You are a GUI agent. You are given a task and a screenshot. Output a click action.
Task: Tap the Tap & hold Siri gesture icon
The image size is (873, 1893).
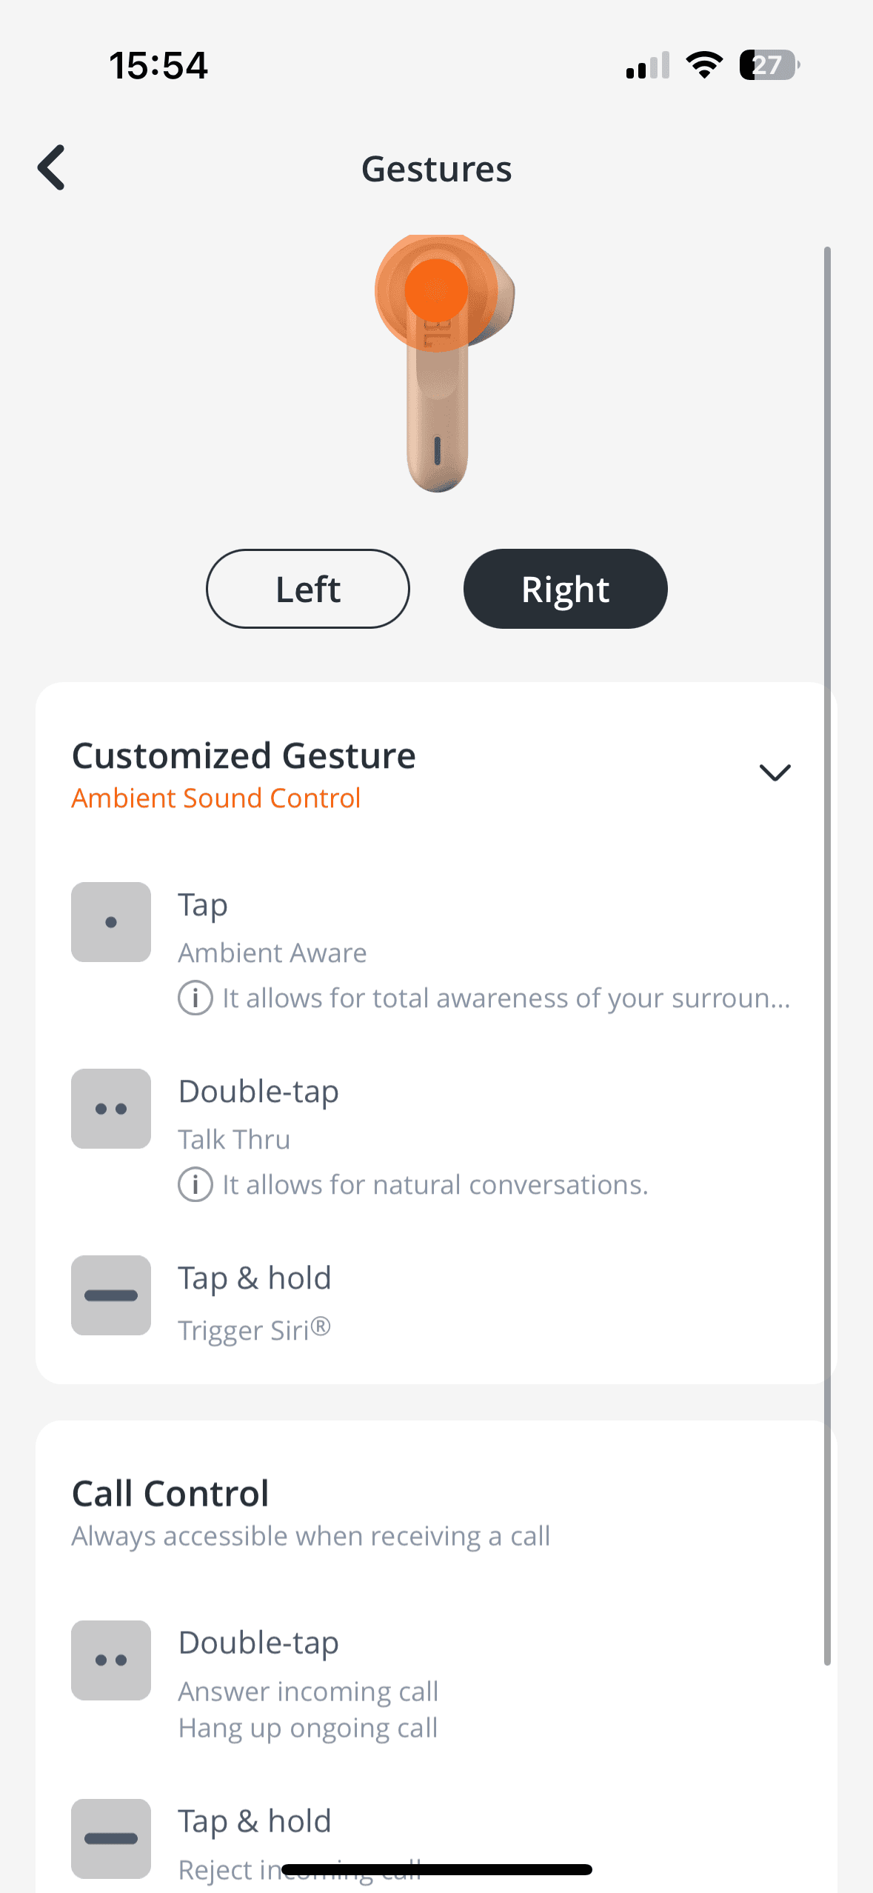(x=111, y=1295)
